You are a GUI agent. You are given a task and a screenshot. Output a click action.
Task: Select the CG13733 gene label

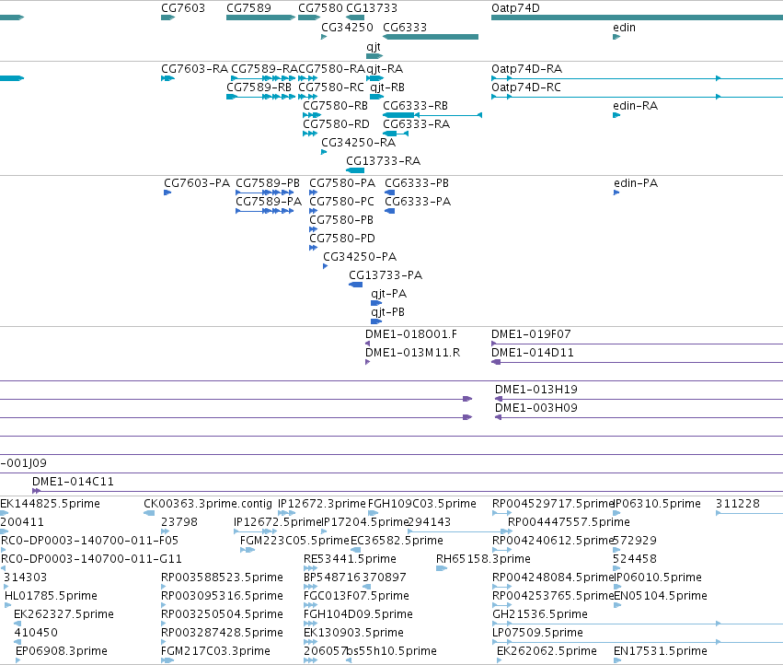tap(372, 8)
